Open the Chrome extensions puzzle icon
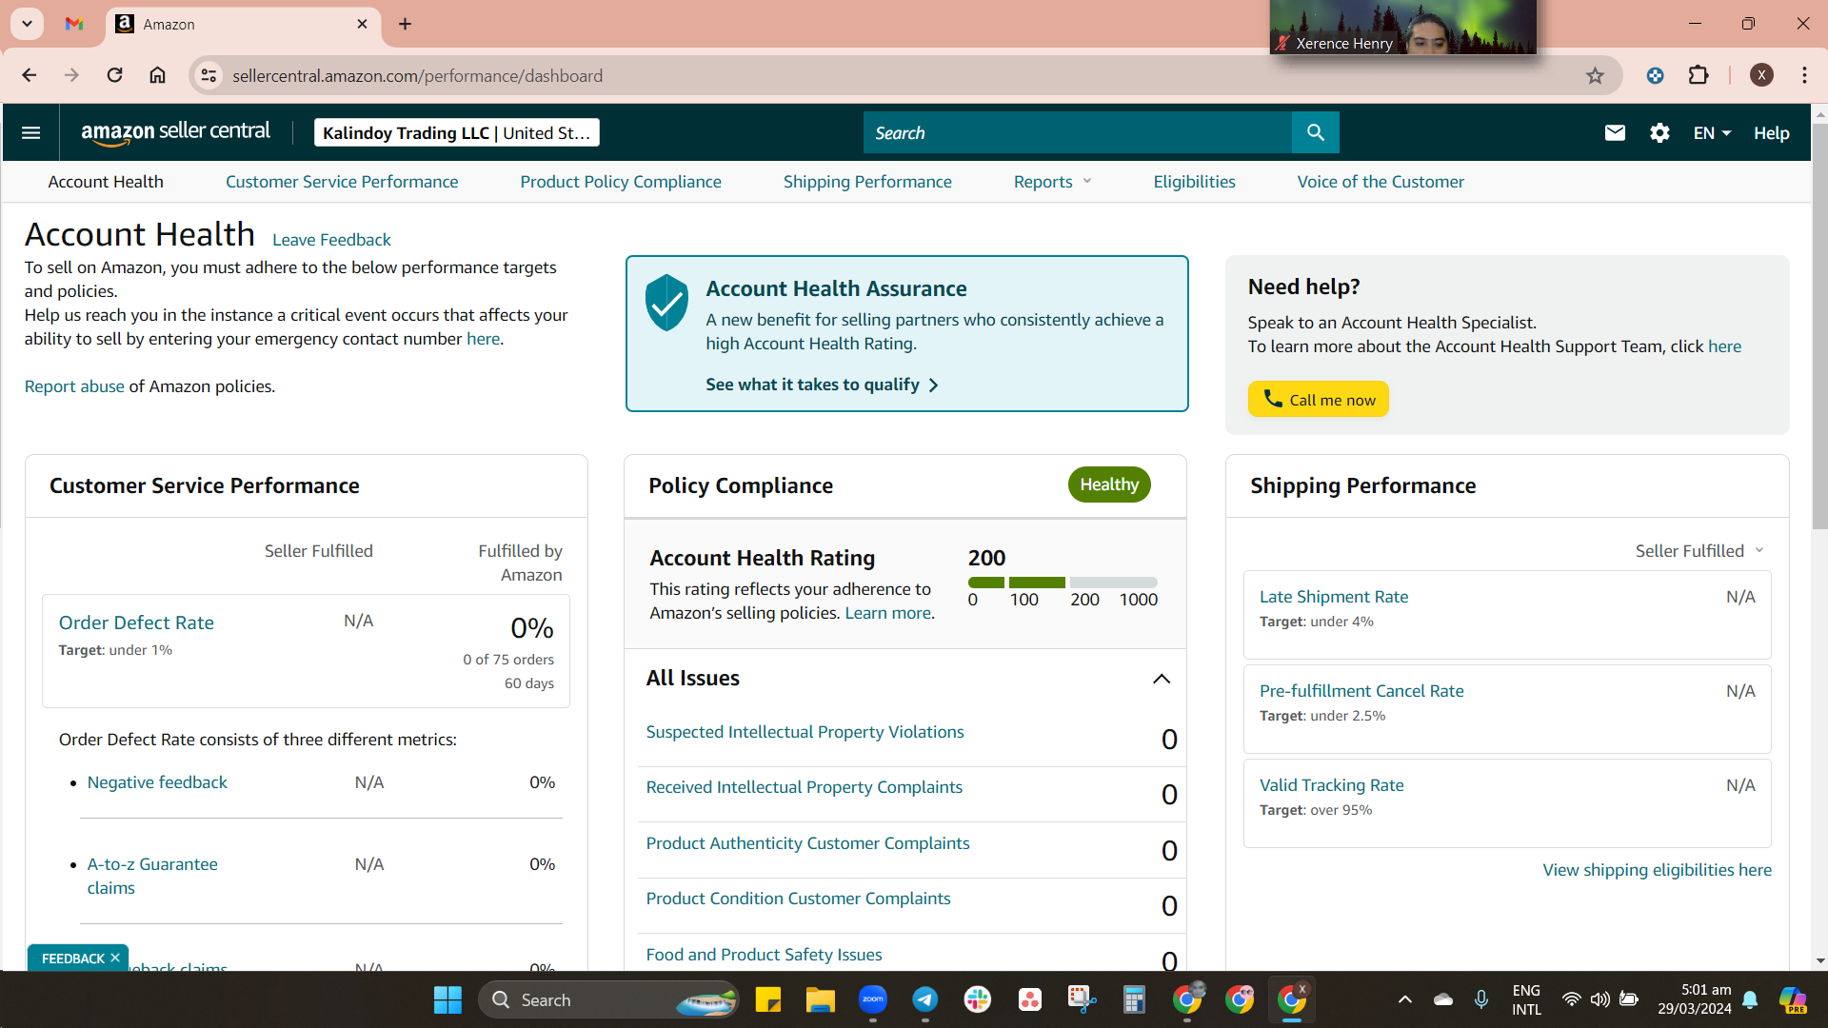The height and width of the screenshot is (1028, 1828). coord(1699,75)
